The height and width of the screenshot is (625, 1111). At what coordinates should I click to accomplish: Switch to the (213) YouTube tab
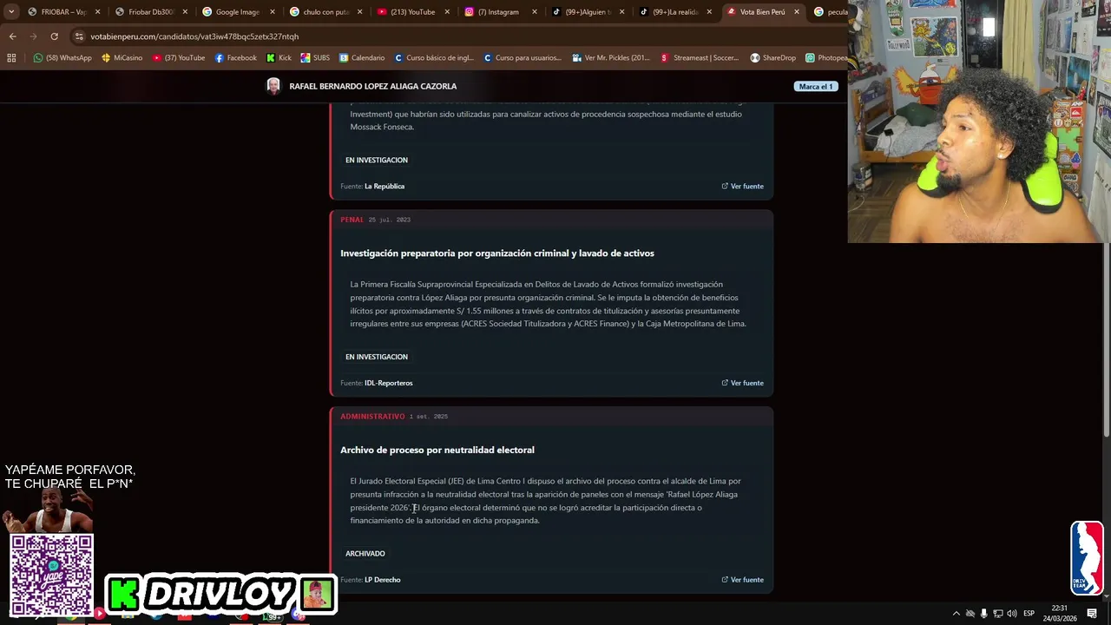click(411, 12)
